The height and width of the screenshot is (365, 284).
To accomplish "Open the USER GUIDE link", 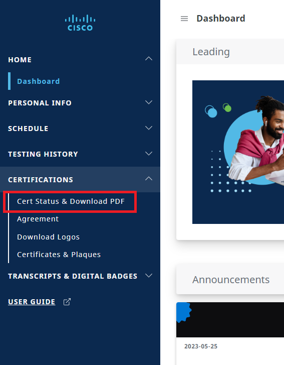I will click(32, 302).
